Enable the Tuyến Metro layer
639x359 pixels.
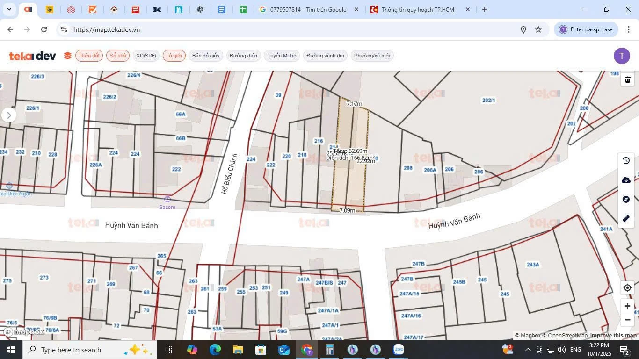pos(281,56)
